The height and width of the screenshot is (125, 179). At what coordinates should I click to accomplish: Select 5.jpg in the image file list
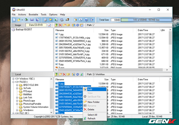61,64
